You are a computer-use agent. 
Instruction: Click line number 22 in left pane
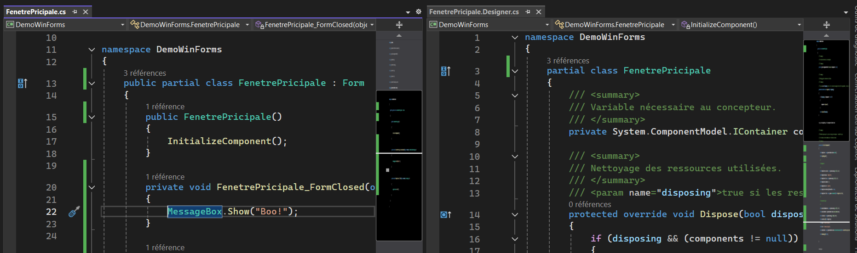pos(52,212)
